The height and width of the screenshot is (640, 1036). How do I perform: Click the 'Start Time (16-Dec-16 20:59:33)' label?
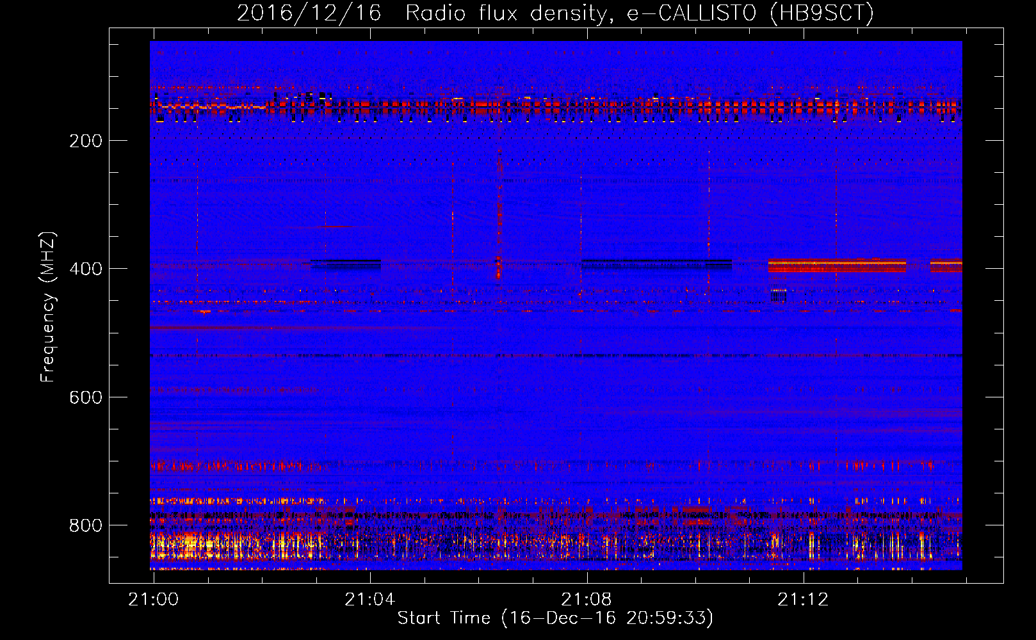point(555,618)
